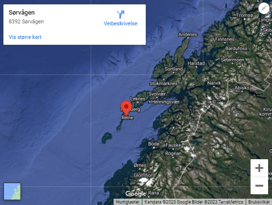Click the Svolvær town label

(157, 94)
